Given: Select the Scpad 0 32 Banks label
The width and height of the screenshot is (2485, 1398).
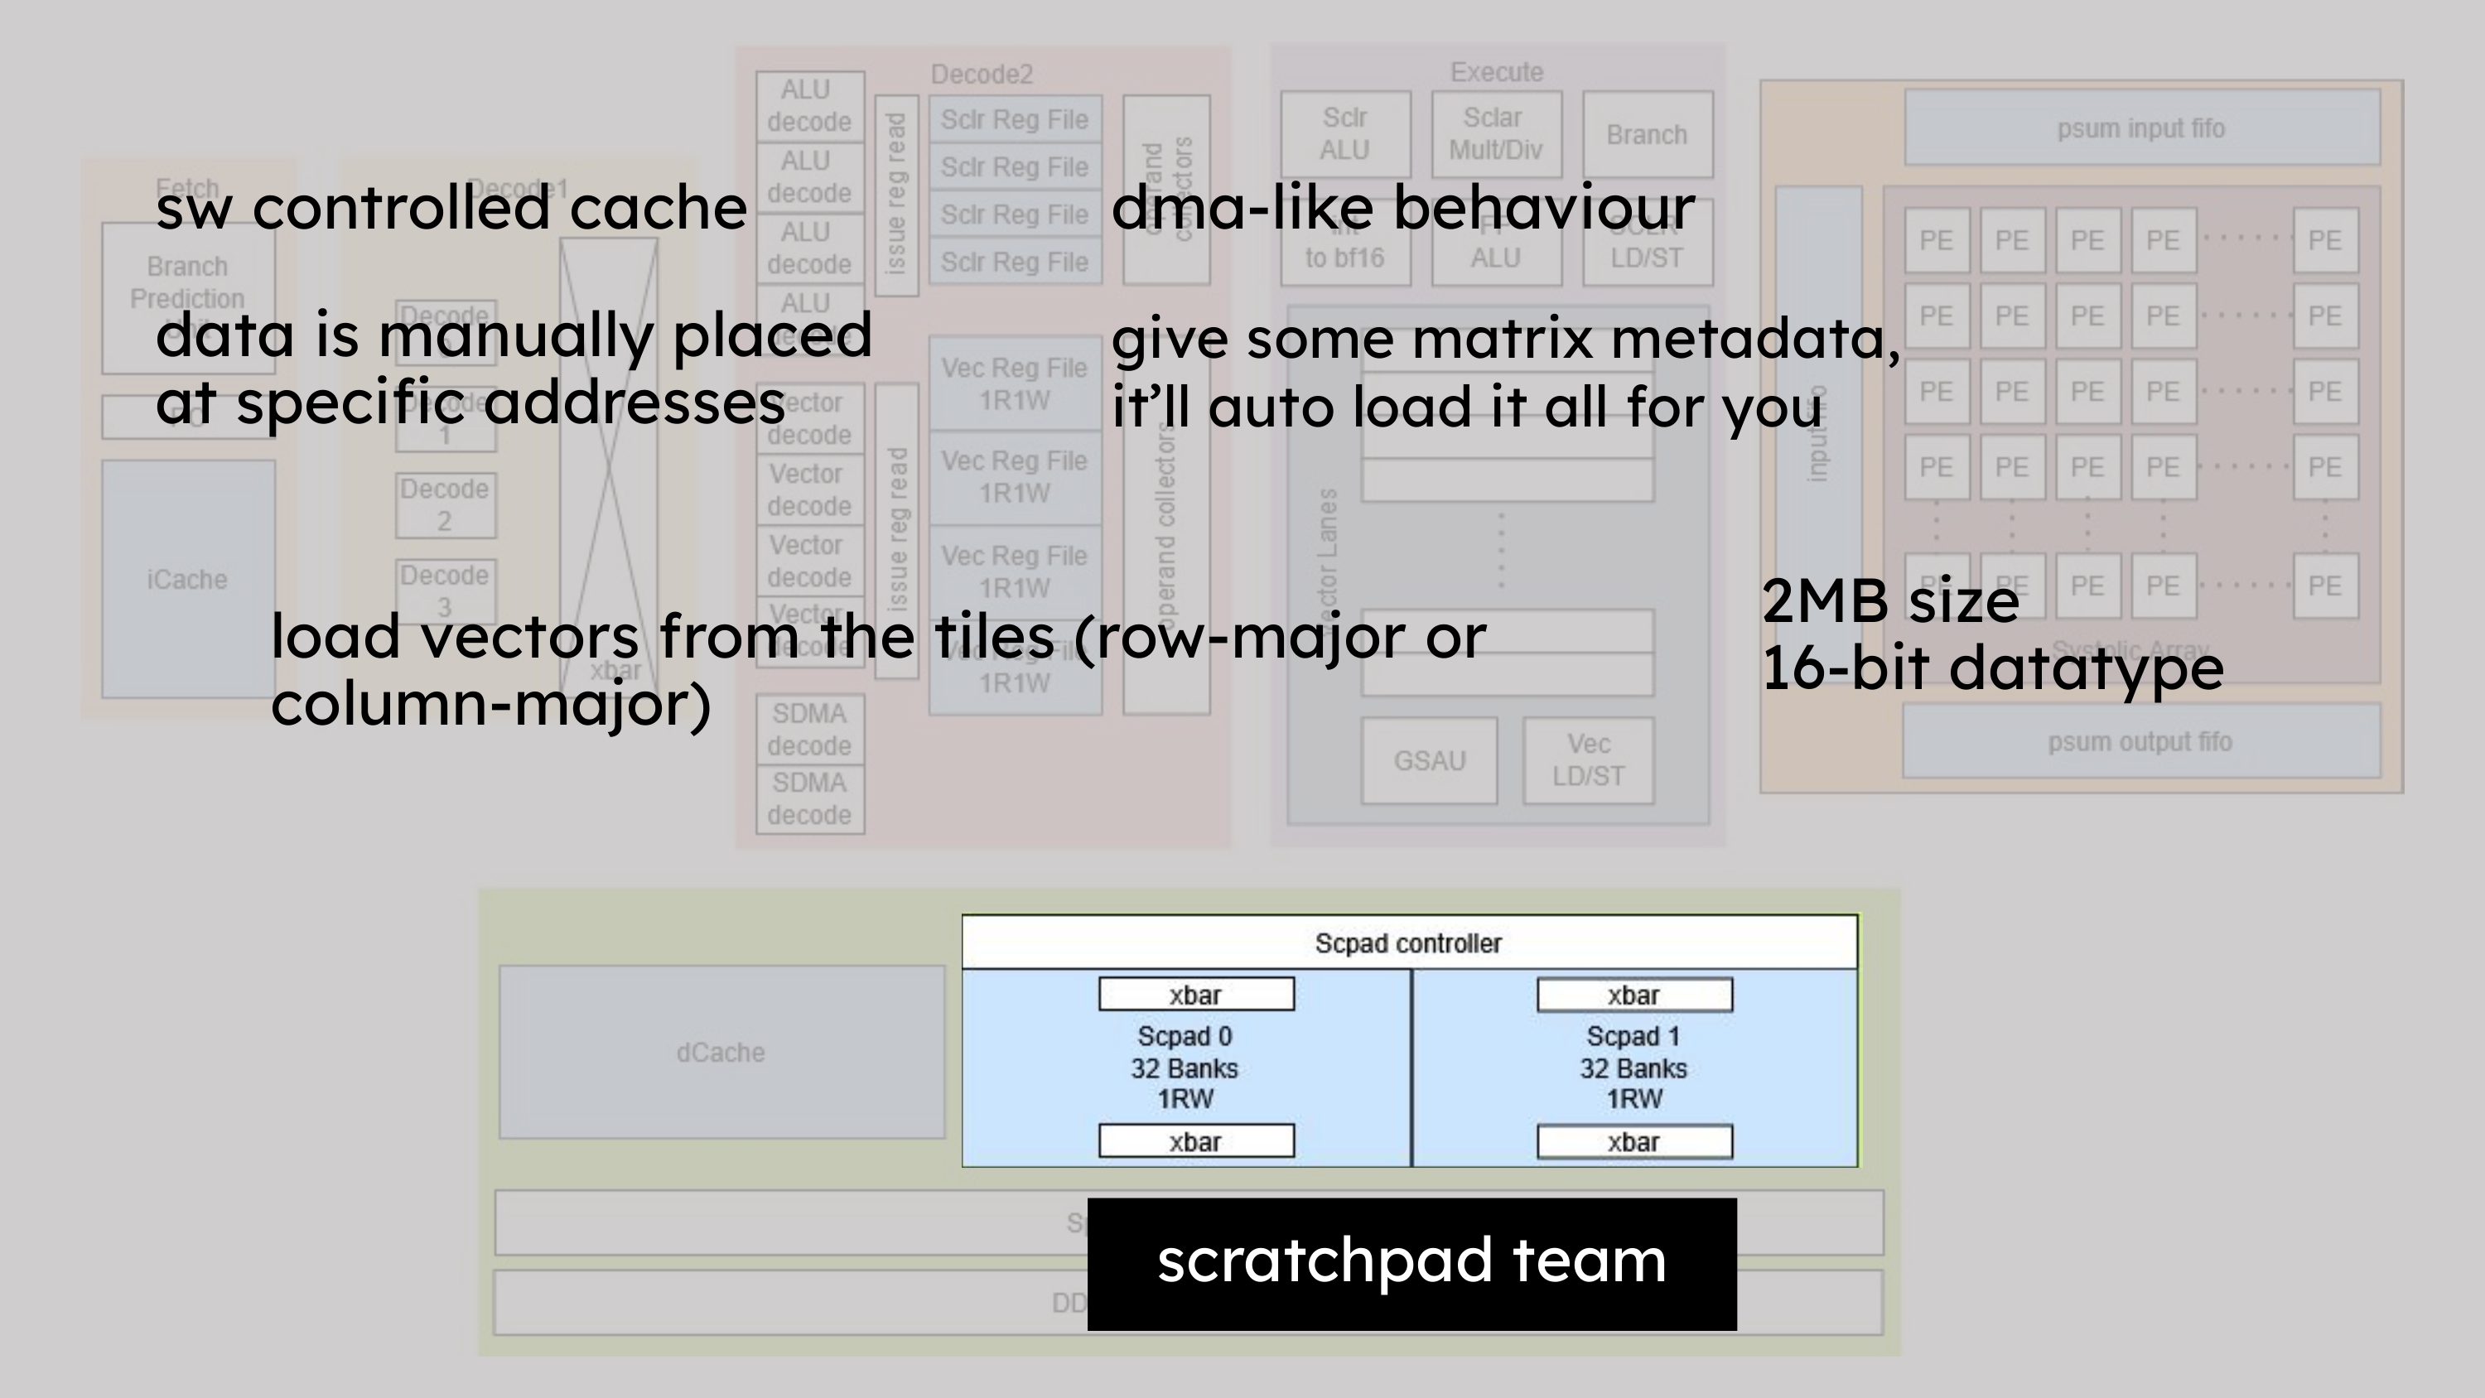Looking at the screenshot, I should click(1185, 1068).
